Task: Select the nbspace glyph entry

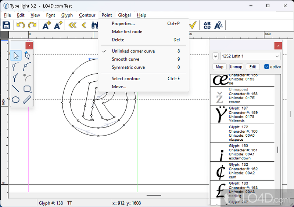Action: [x=242, y=133]
